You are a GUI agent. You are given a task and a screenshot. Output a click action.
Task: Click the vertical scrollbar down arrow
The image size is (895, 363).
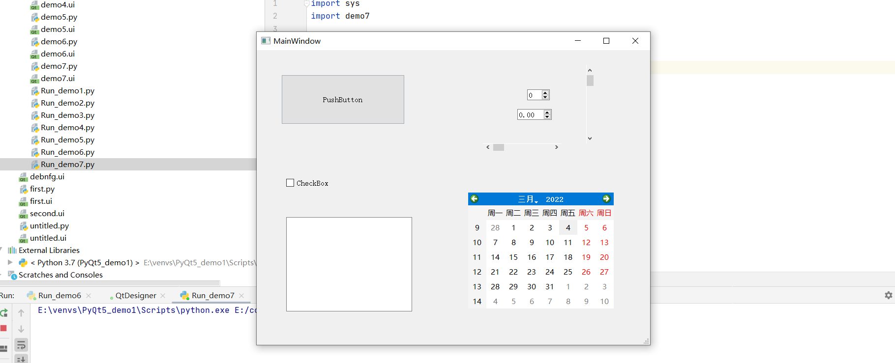click(590, 139)
